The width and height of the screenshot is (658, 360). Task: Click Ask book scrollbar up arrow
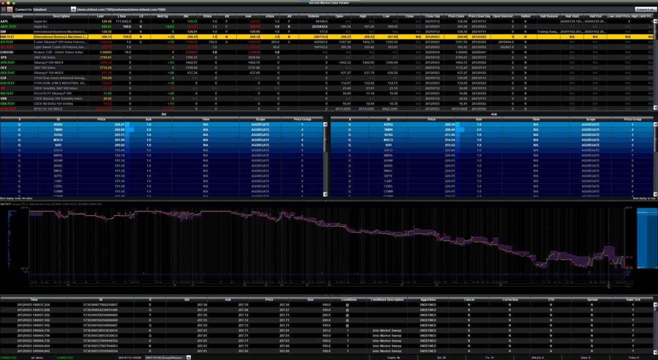pos(655,124)
